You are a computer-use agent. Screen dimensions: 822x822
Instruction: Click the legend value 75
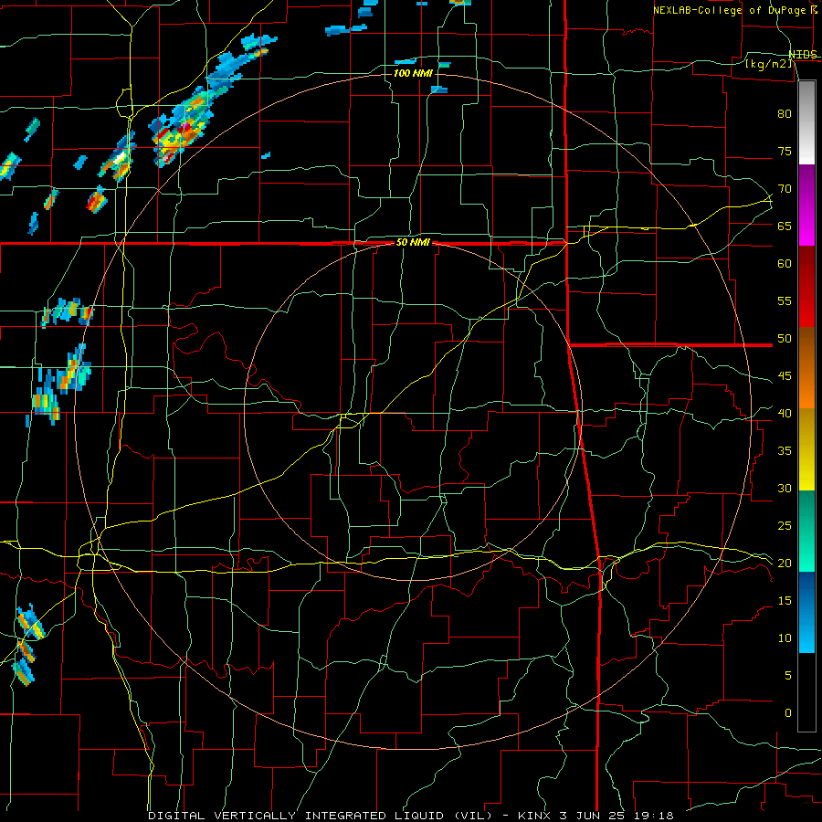785,151
